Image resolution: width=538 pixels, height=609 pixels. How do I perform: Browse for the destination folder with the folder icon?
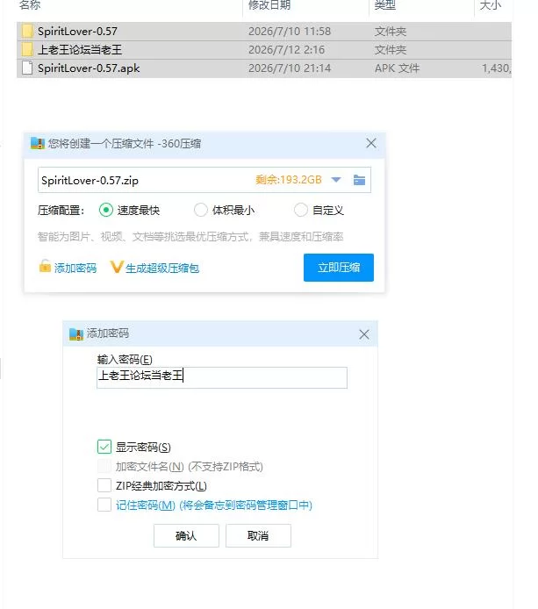[x=359, y=180]
